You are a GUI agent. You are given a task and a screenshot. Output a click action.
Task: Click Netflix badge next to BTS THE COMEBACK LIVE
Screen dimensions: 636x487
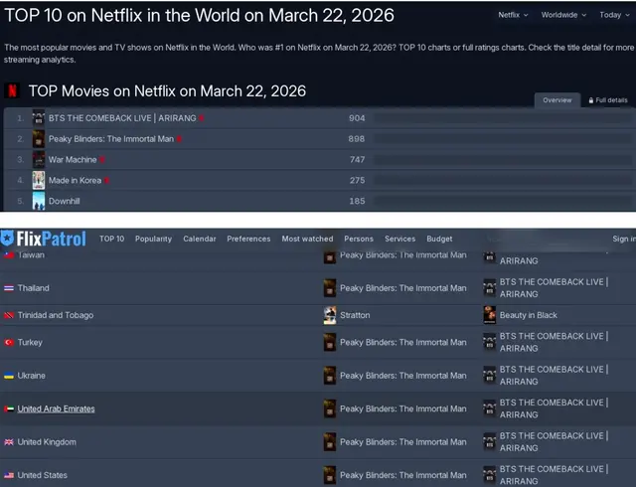pyautogui.click(x=202, y=118)
